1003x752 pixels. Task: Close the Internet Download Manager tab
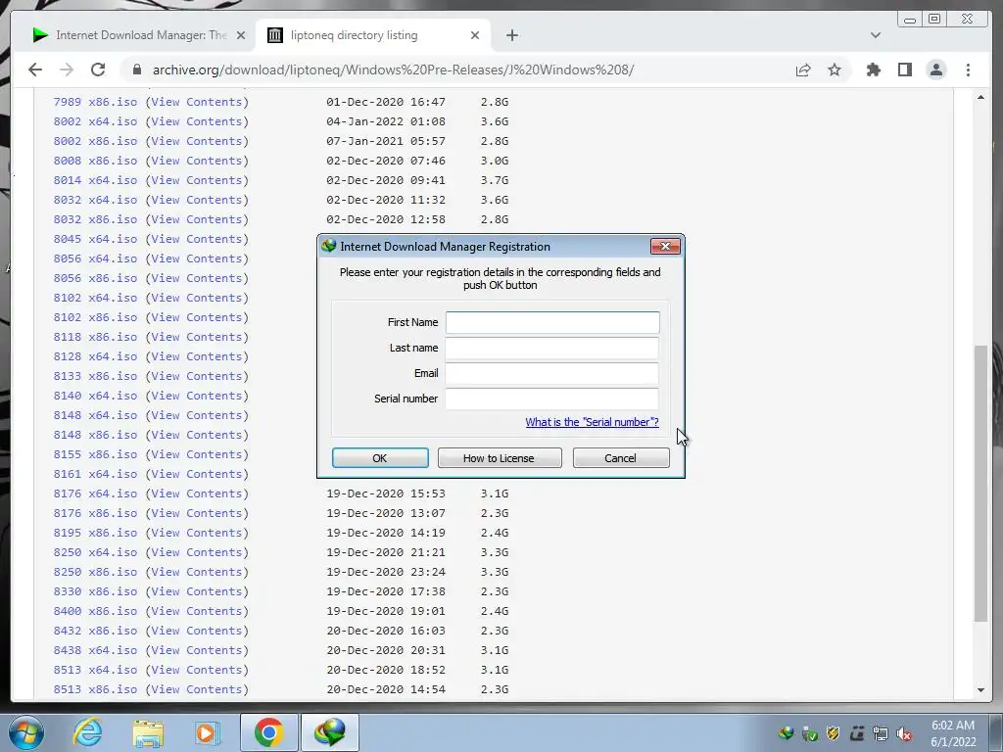[241, 35]
